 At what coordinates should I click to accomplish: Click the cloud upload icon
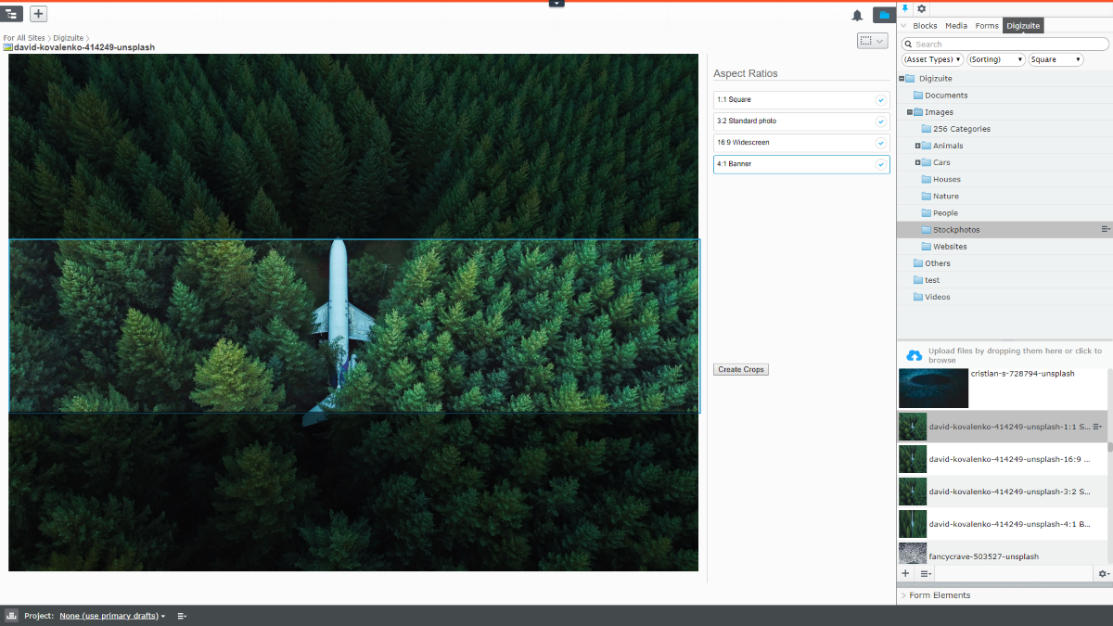[914, 356]
